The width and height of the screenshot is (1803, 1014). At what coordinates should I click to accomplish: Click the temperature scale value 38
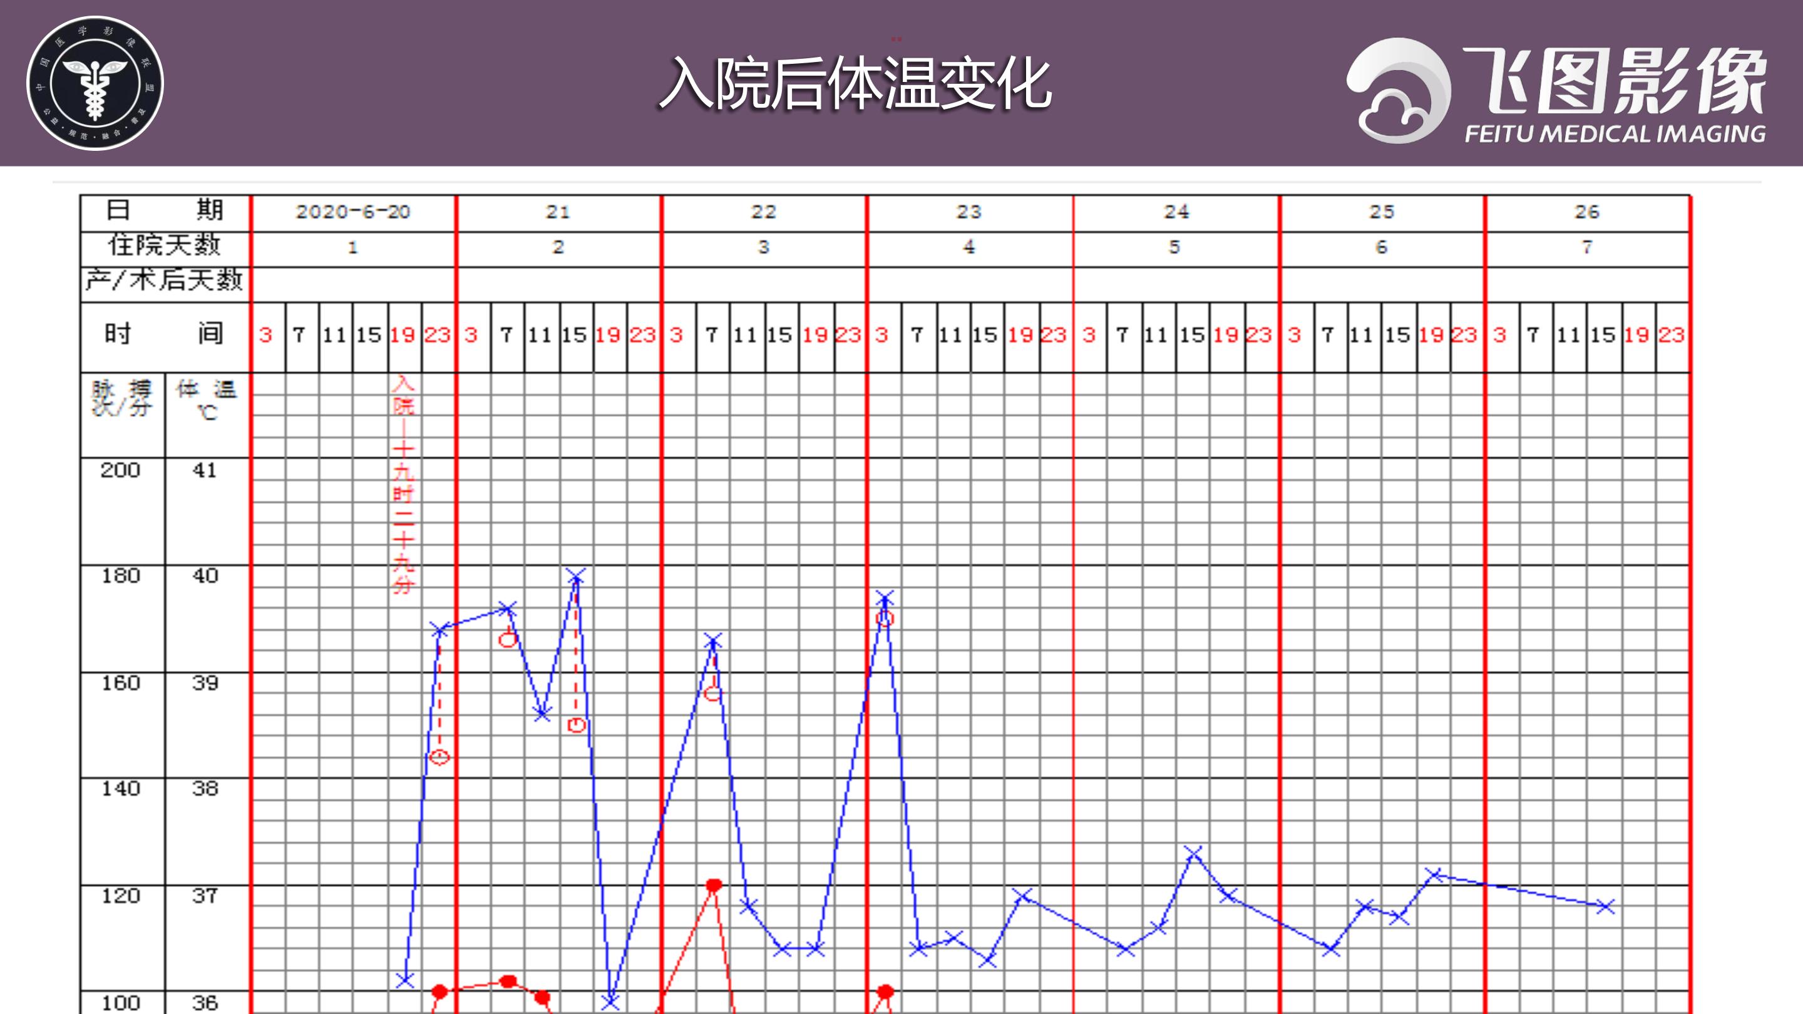tap(205, 789)
